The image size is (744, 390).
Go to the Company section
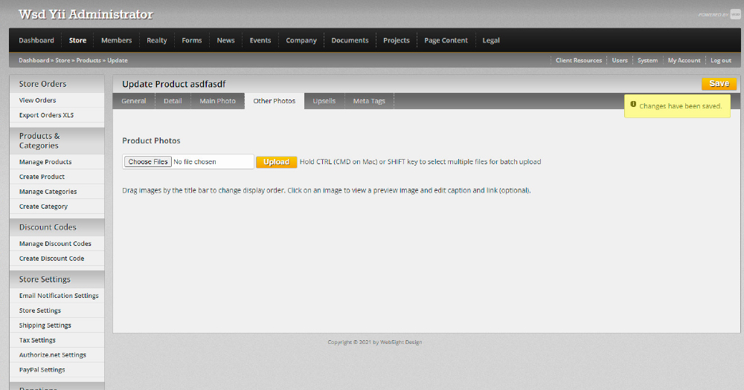(301, 40)
